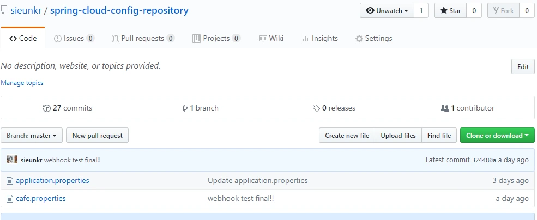Image resolution: width=537 pixels, height=220 pixels.
Task: Click the Upload files button
Action: (398, 136)
